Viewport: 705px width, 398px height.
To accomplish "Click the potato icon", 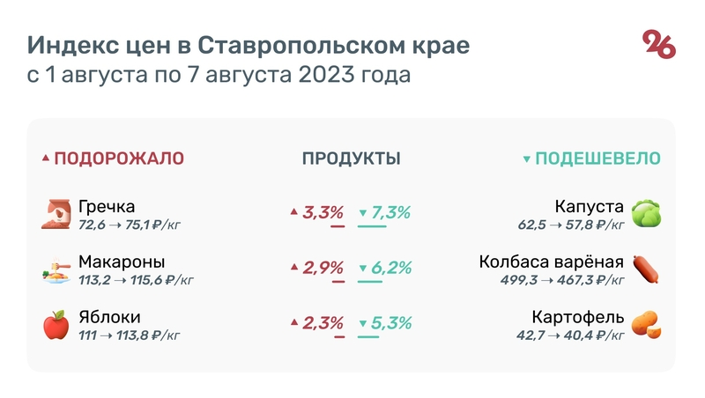I will pyautogui.click(x=646, y=324).
